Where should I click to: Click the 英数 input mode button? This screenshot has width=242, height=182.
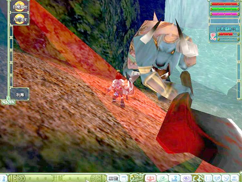(x=113, y=178)
